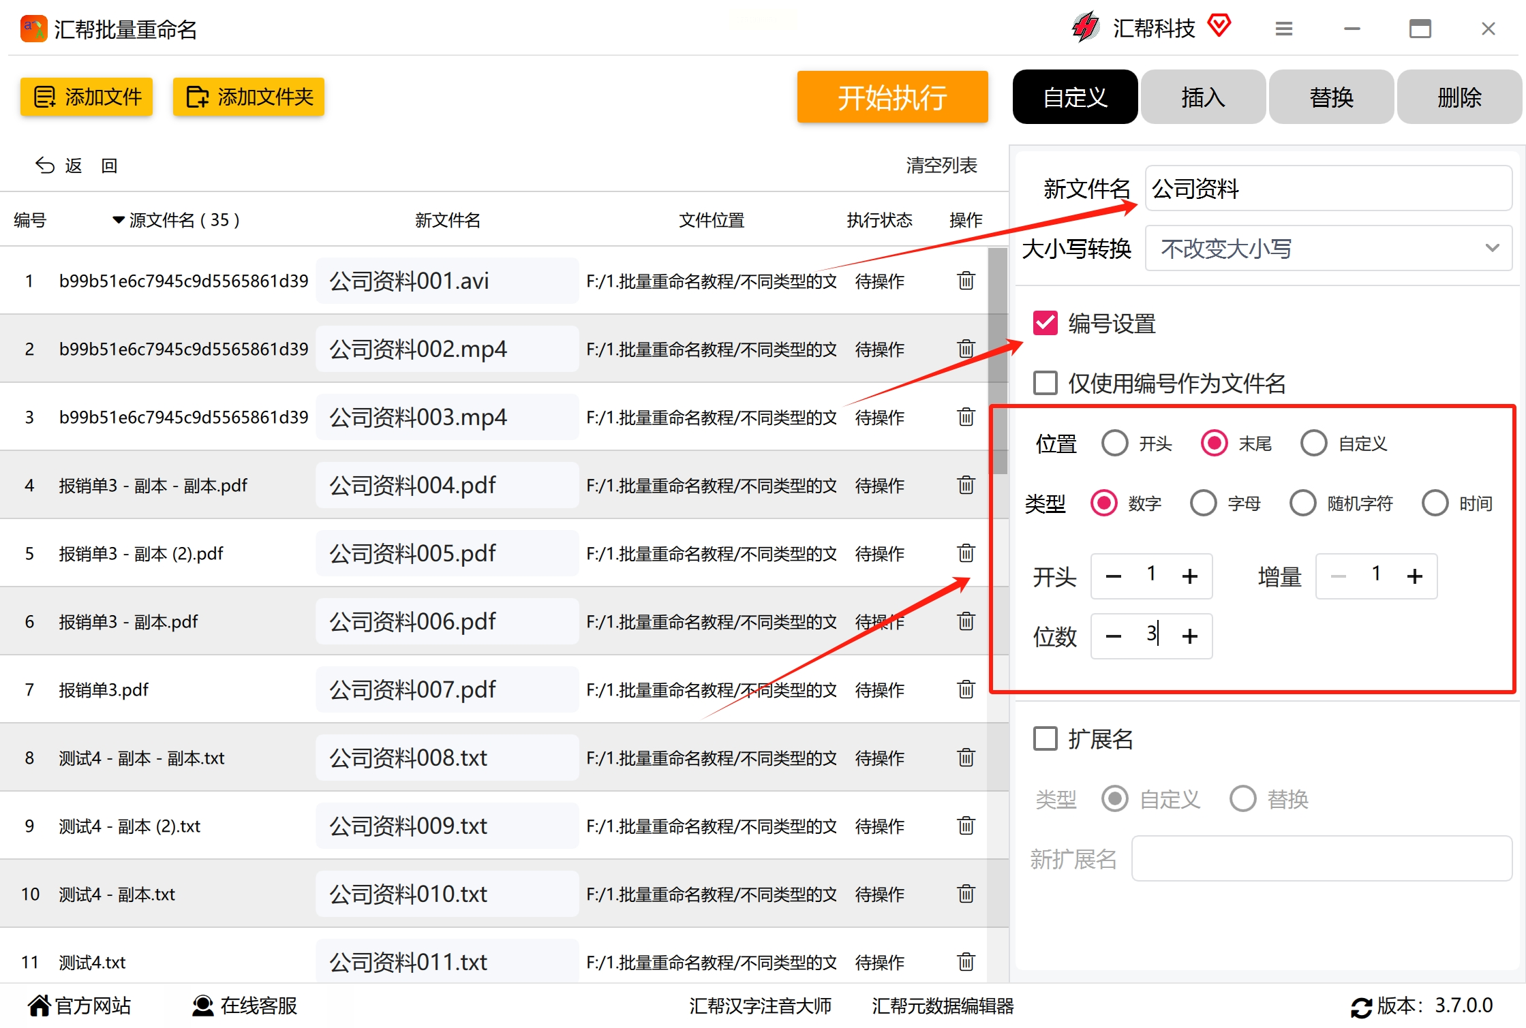Click the 新文件名 text input field
Screen dimensions: 1526x1028
1328,189
